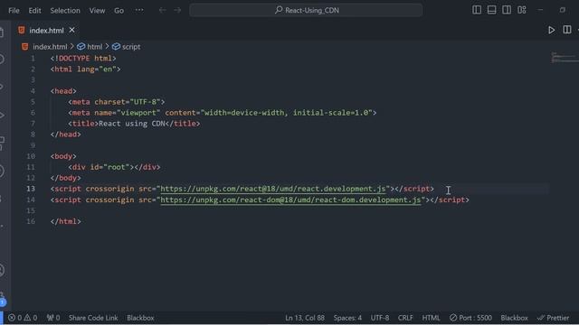Go forward with the right arrow
579x325 pixels.
[177, 10]
